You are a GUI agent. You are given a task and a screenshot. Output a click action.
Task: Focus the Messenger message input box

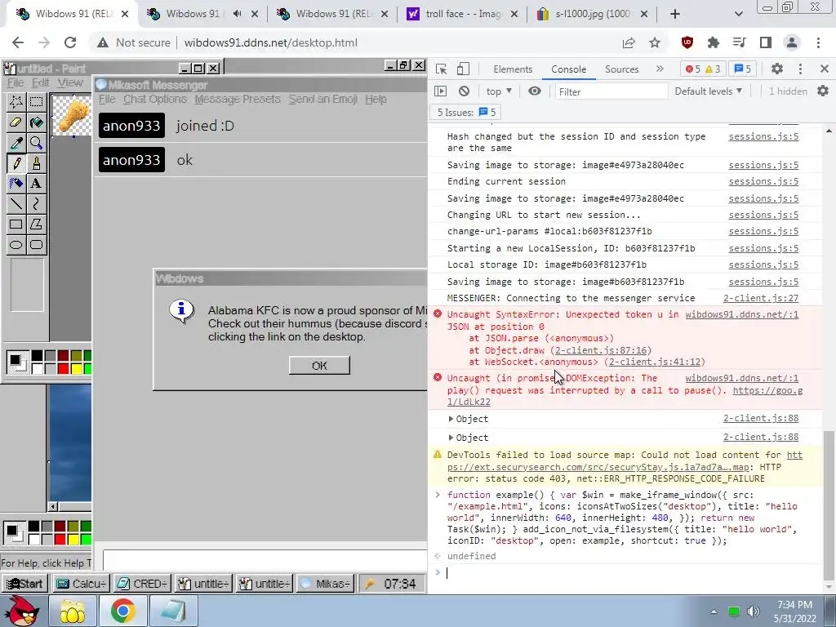pyautogui.click(x=265, y=561)
